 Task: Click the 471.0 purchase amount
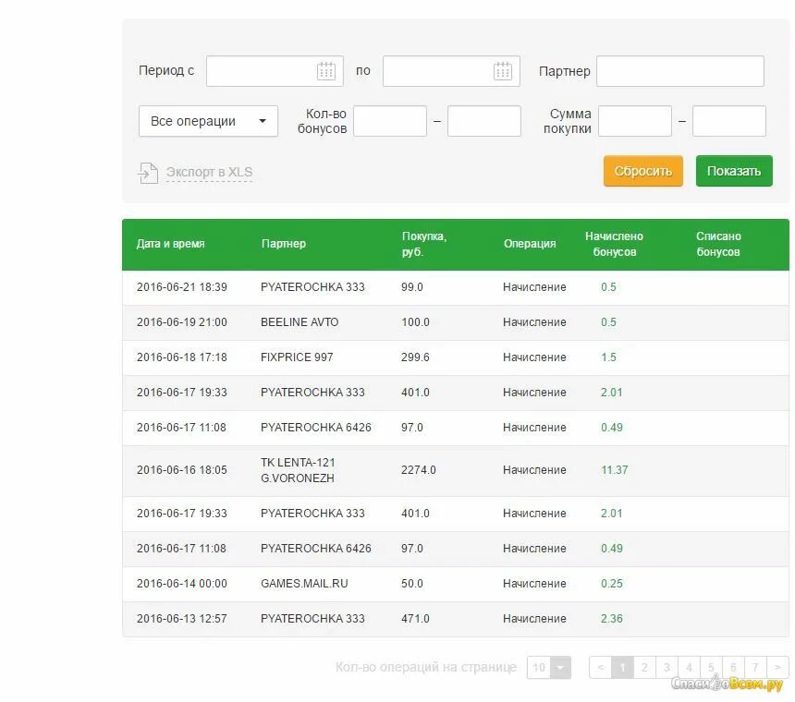pyautogui.click(x=415, y=619)
